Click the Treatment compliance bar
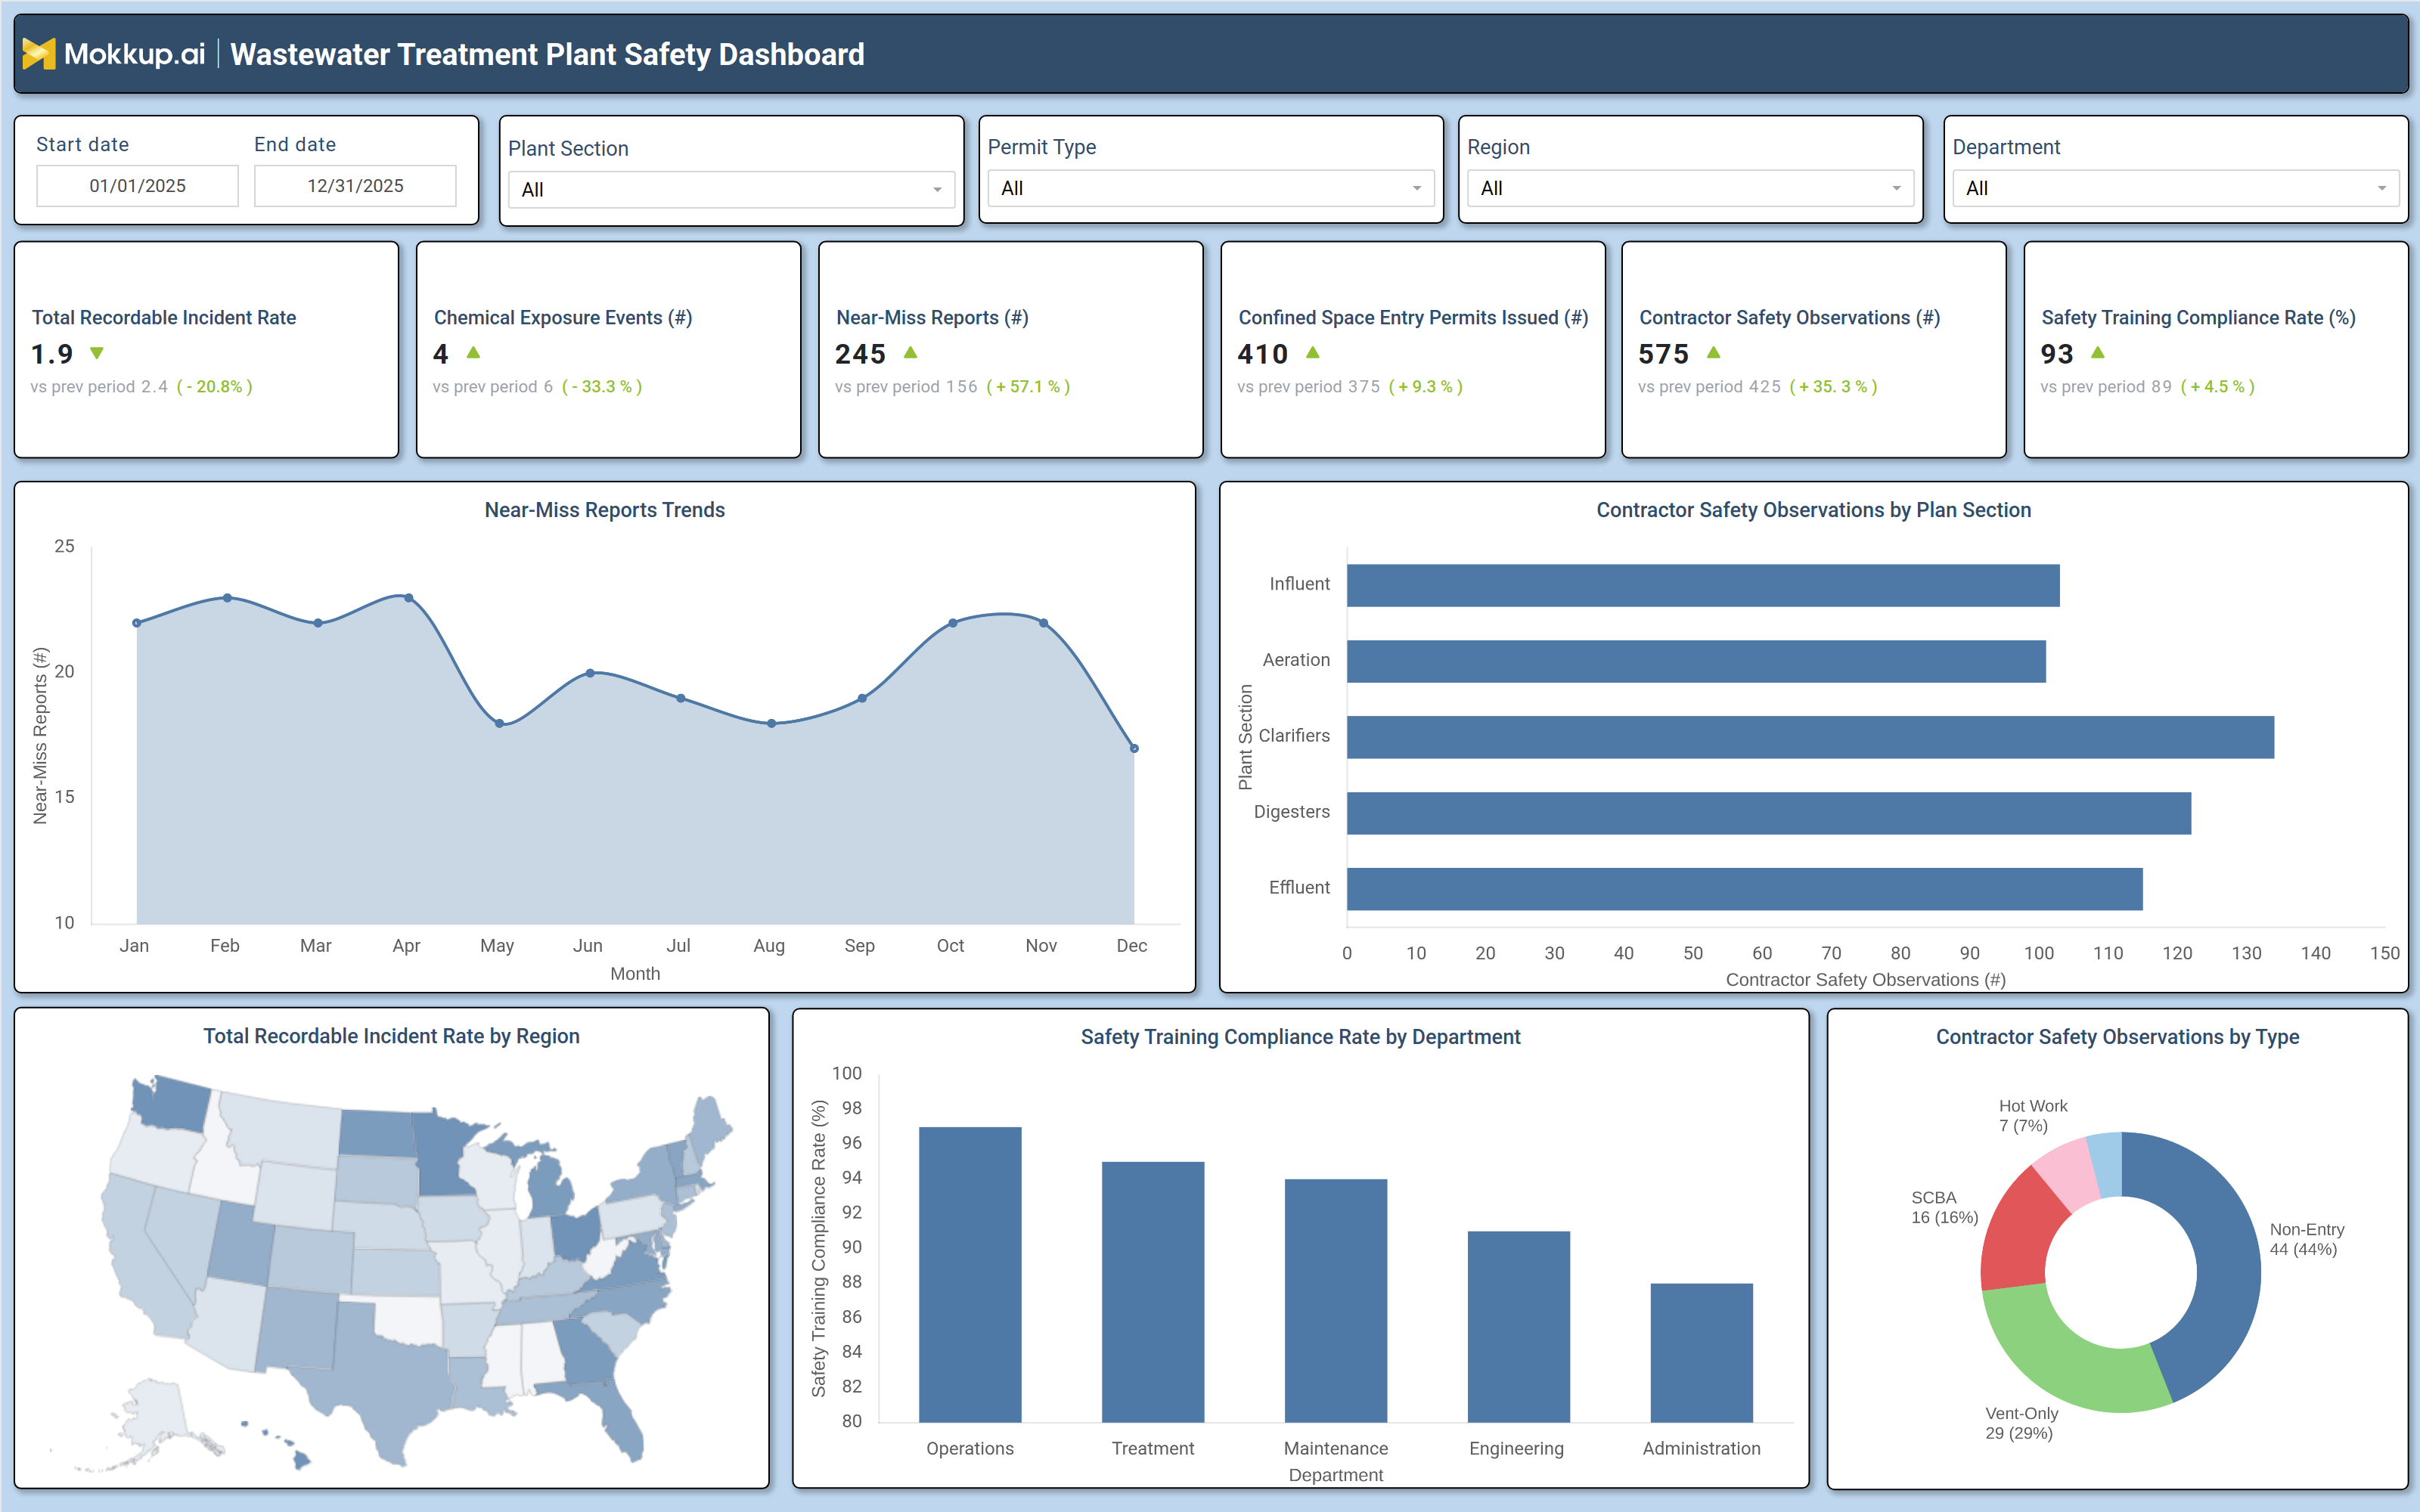 tap(1153, 1291)
